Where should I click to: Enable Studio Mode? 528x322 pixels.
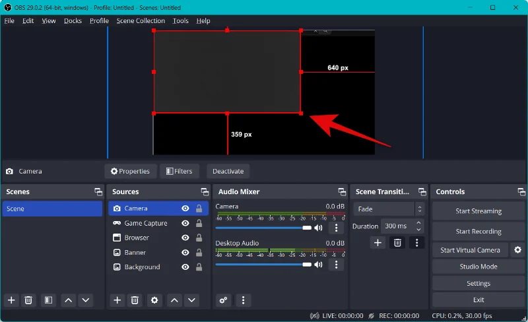[478, 267]
